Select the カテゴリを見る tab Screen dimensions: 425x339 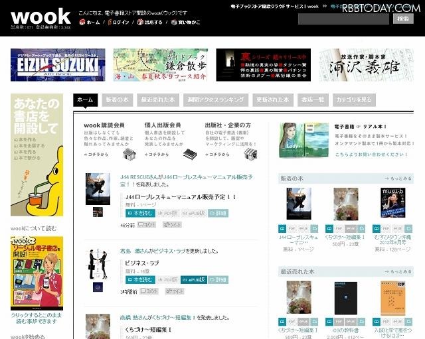[354, 100]
